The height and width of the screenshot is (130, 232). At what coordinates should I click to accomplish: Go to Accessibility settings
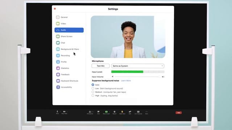click(64, 87)
